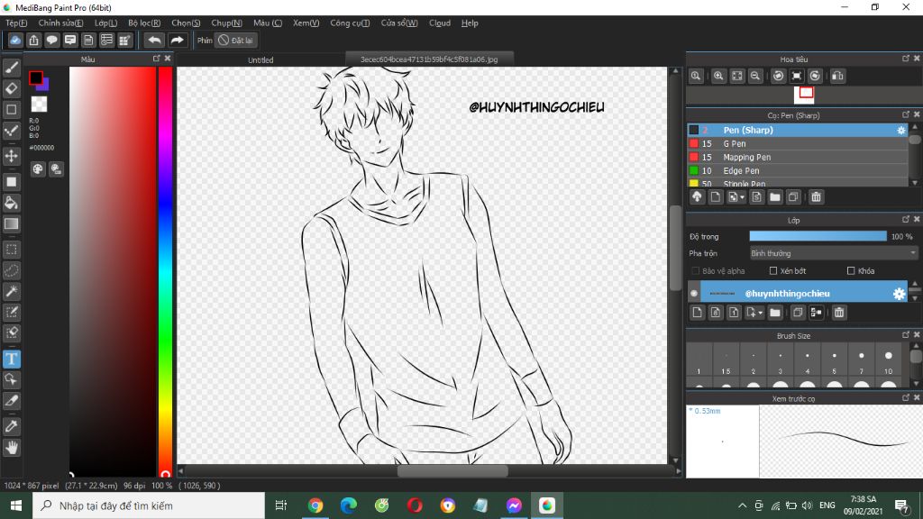The height and width of the screenshot is (519, 923).
Task: Open Chrome from the taskbar
Action: point(315,505)
